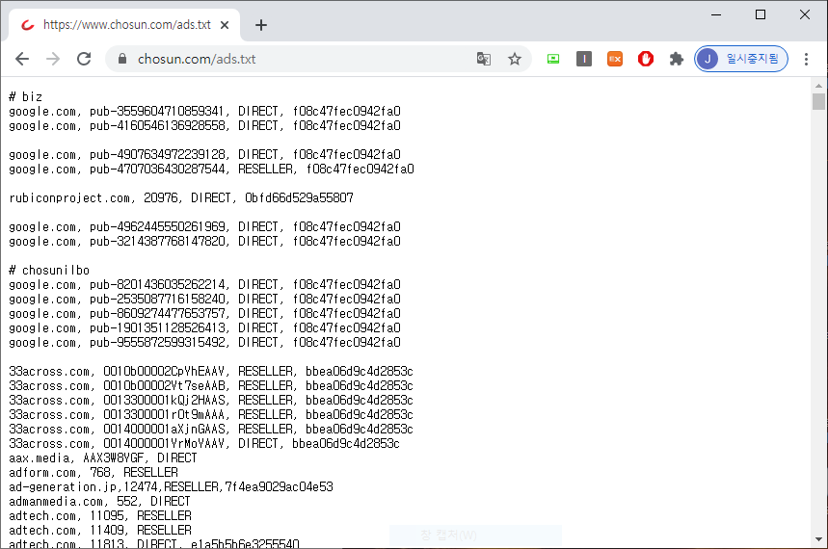Click the 33across.com 0010b00002Vt7seAAB line
The width and height of the screenshot is (828, 549).
(211, 386)
